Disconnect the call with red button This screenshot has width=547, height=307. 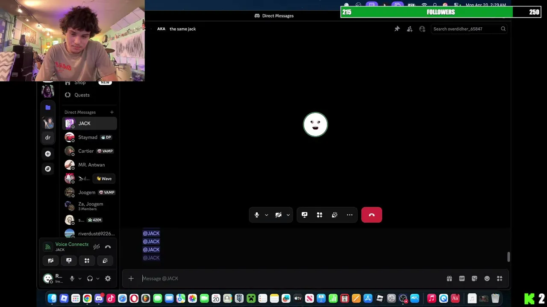tap(371, 215)
